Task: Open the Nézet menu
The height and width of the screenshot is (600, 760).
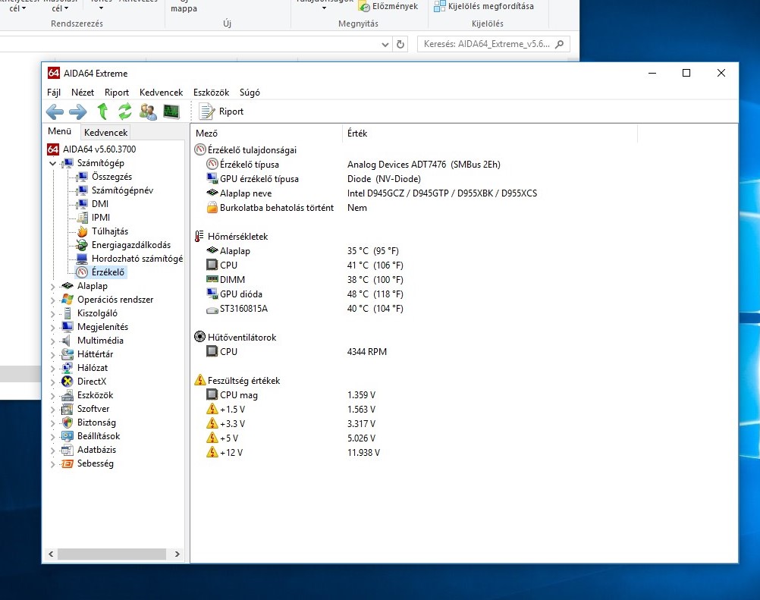Action: tap(83, 92)
